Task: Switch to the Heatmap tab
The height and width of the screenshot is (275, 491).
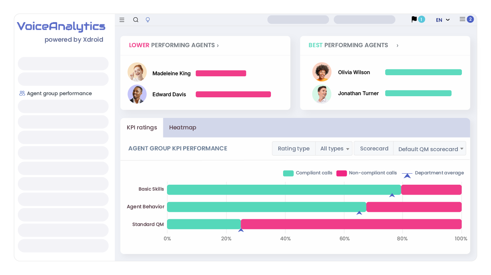Action: [182, 128]
